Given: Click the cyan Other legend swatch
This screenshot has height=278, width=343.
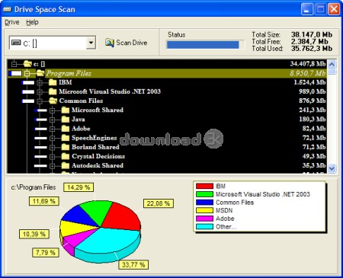Looking at the screenshot, I should pos(204,227).
